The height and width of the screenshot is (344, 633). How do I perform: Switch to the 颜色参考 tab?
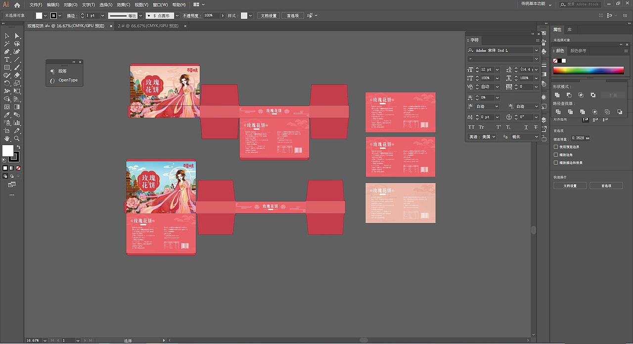pos(578,50)
